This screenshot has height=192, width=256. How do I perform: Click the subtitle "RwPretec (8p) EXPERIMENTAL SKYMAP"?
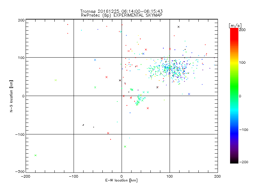point(121,15)
